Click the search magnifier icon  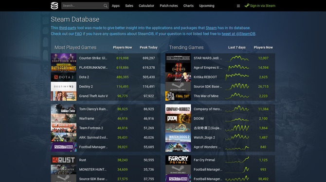(106, 6)
